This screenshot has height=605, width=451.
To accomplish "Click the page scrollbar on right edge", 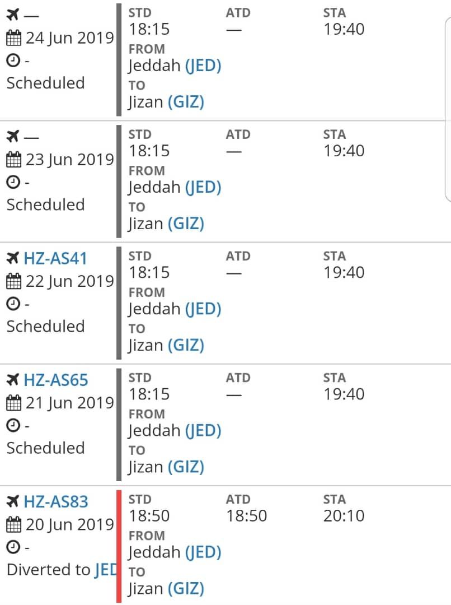I will [448, 109].
